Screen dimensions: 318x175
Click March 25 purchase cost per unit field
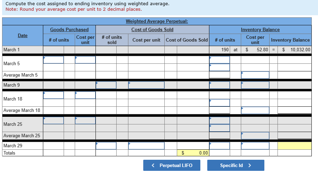(85, 120)
